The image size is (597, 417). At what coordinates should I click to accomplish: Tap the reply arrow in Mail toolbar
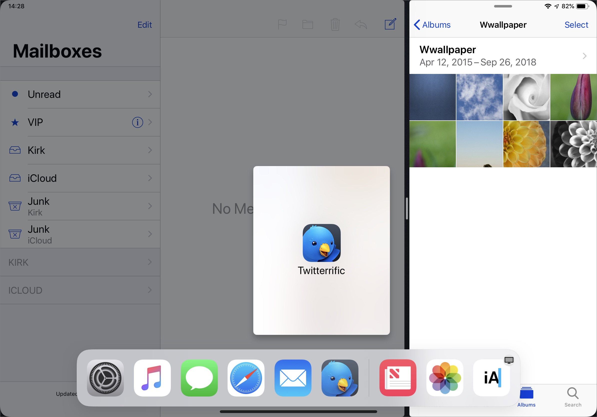(361, 24)
